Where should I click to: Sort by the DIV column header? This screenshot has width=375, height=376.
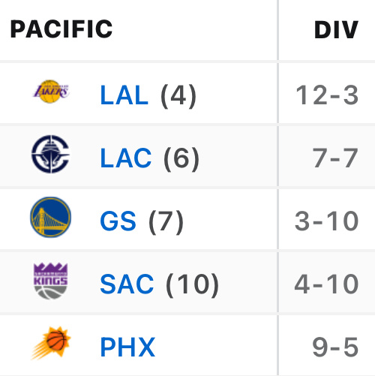tap(336, 30)
